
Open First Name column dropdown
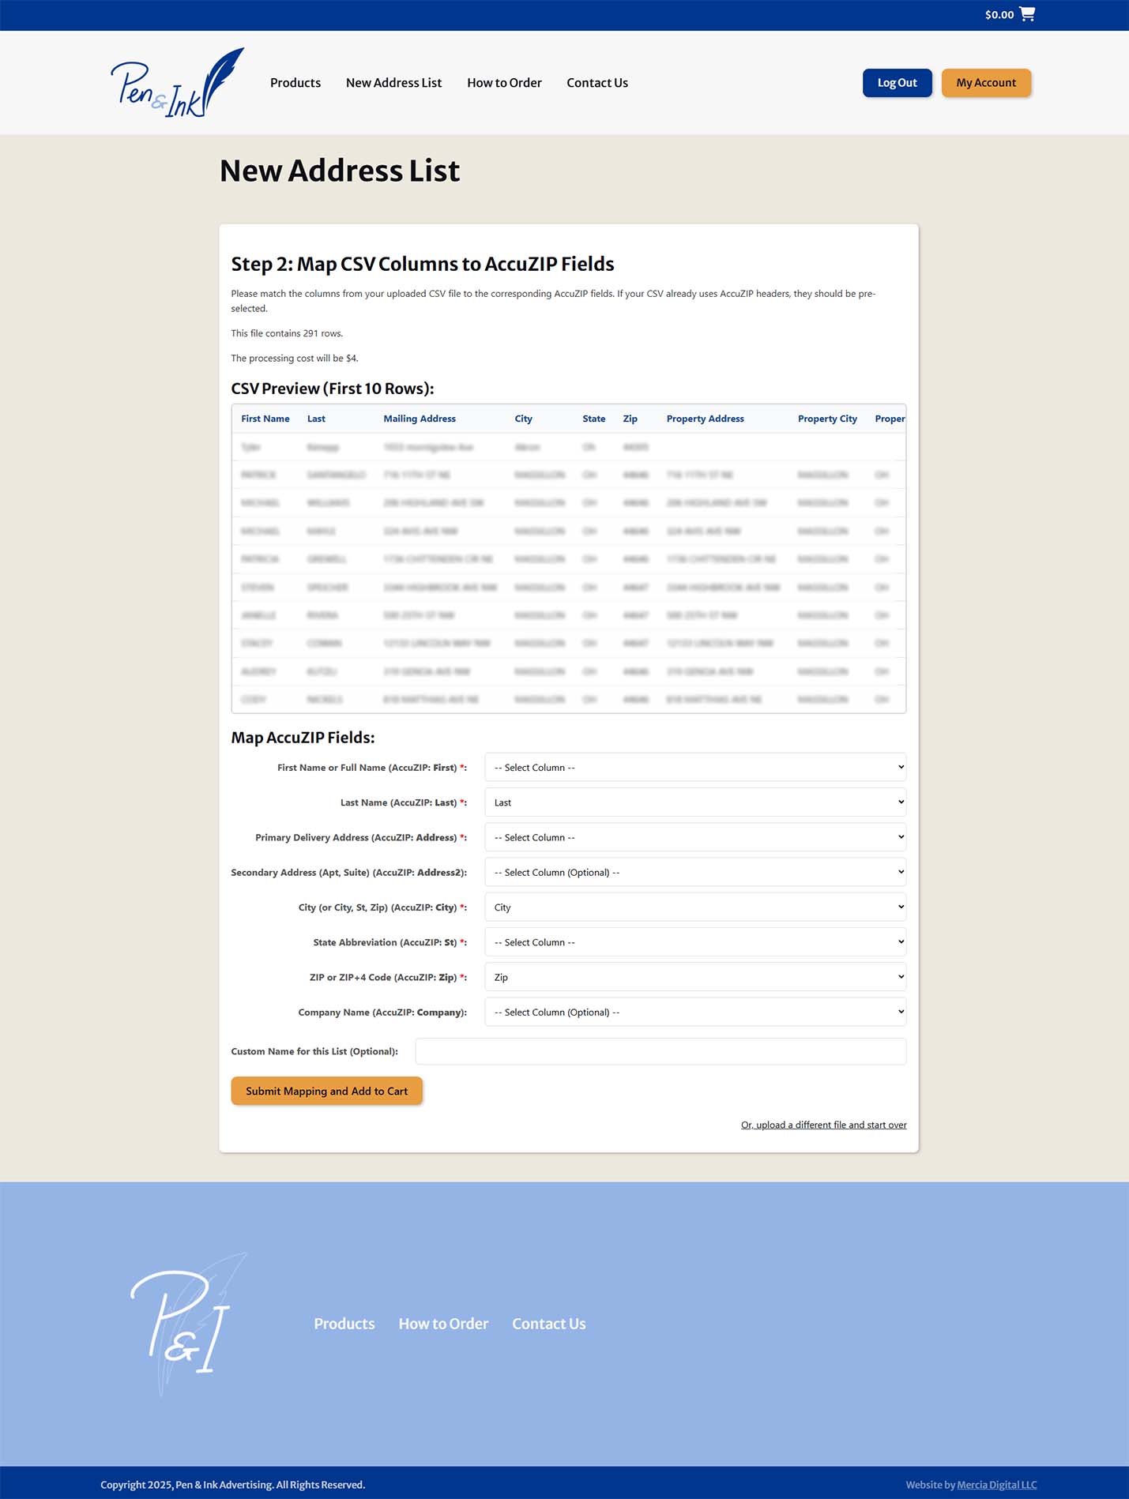695,768
